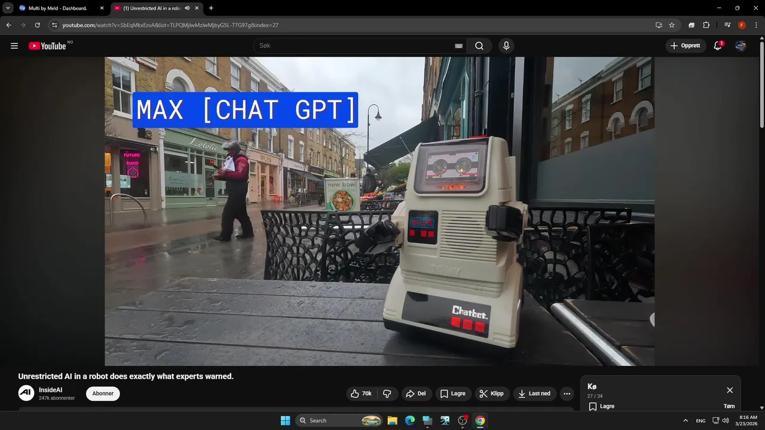
Task: Click into the Søk search field
Action: 359,46
